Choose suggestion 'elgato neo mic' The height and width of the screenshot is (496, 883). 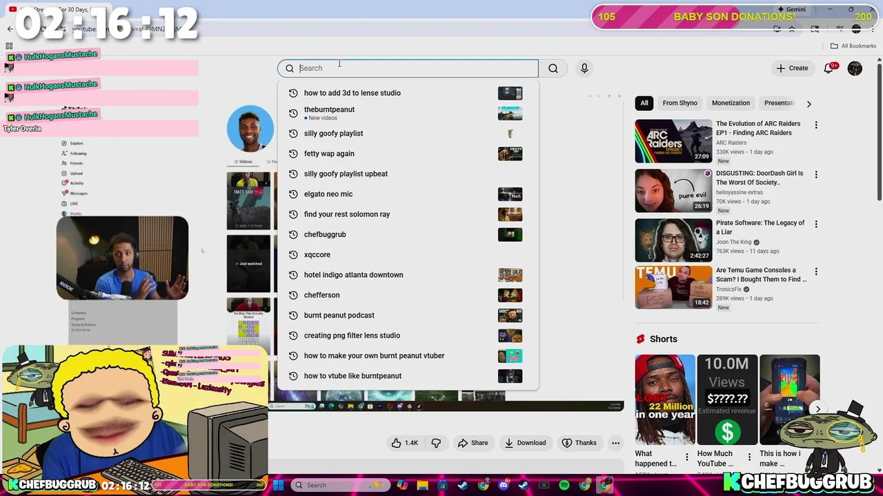pos(408,194)
